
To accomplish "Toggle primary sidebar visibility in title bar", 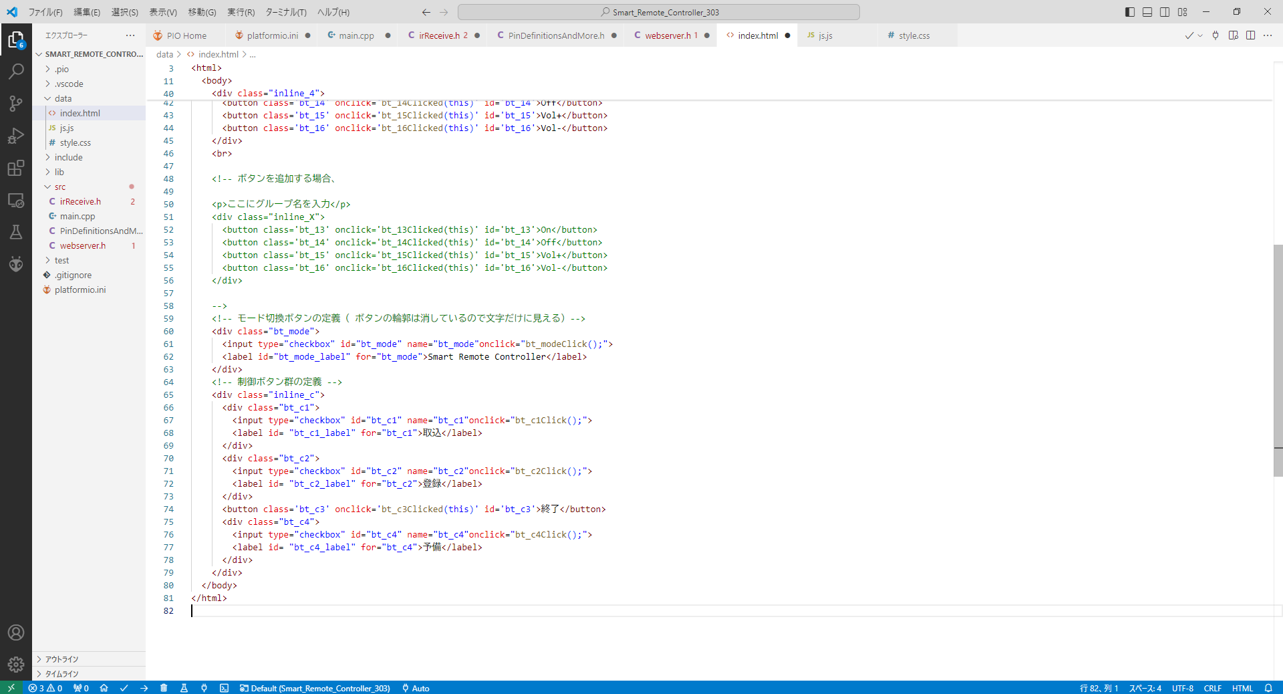I will (x=1130, y=12).
